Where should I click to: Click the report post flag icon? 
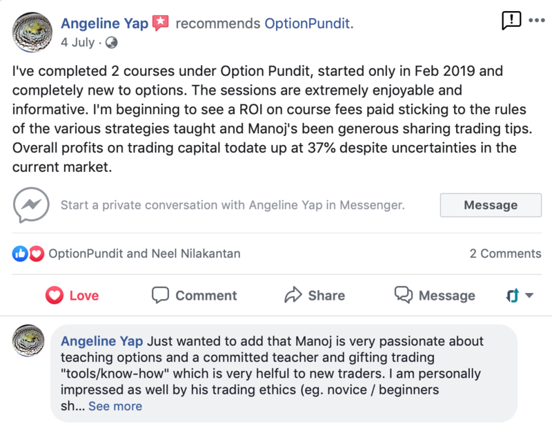click(511, 21)
